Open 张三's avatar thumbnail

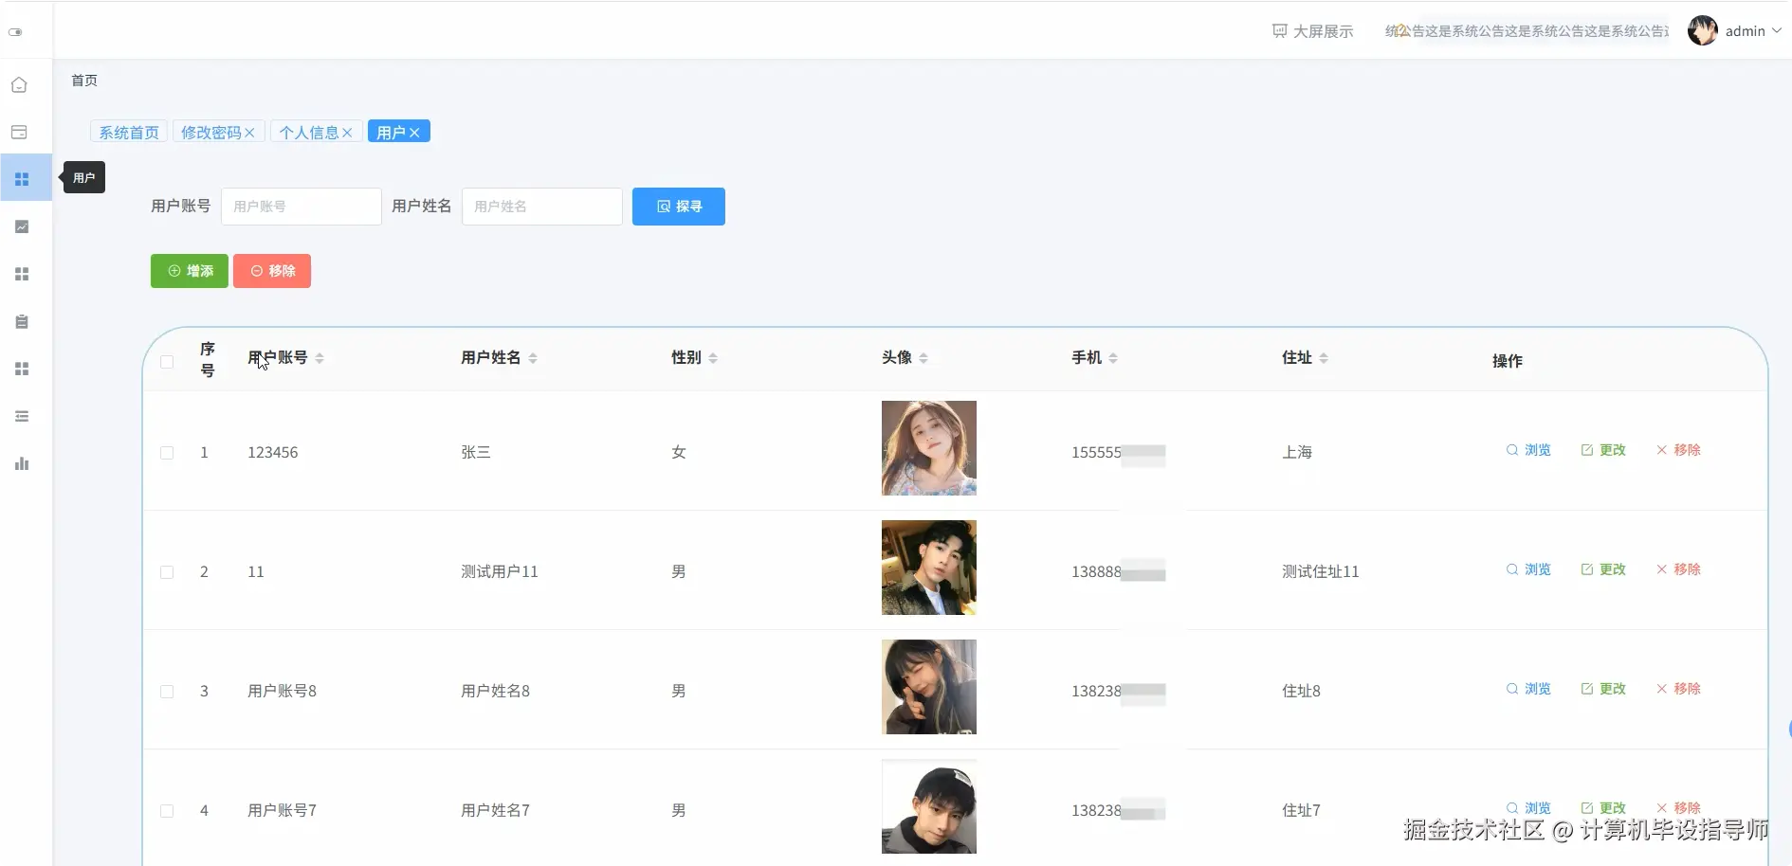point(929,448)
